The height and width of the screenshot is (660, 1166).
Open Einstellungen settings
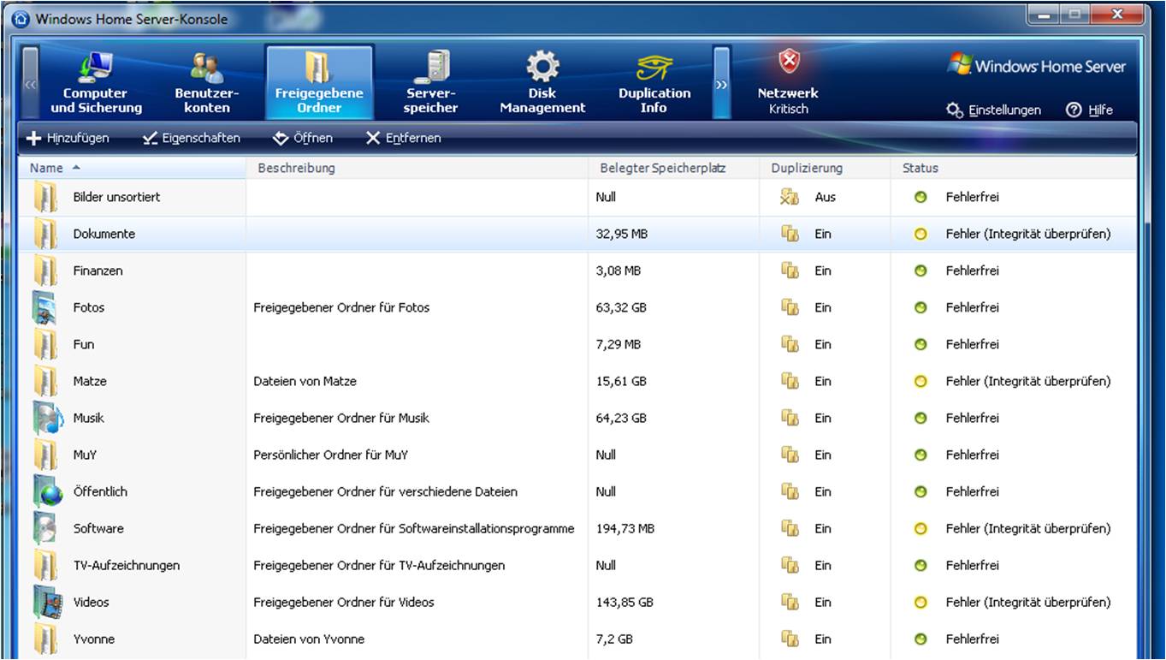pyautogui.click(x=994, y=110)
